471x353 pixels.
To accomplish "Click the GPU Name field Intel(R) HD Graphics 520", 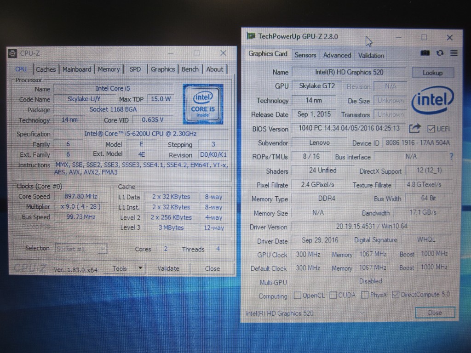I will pyautogui.click(x=349, y=72).
